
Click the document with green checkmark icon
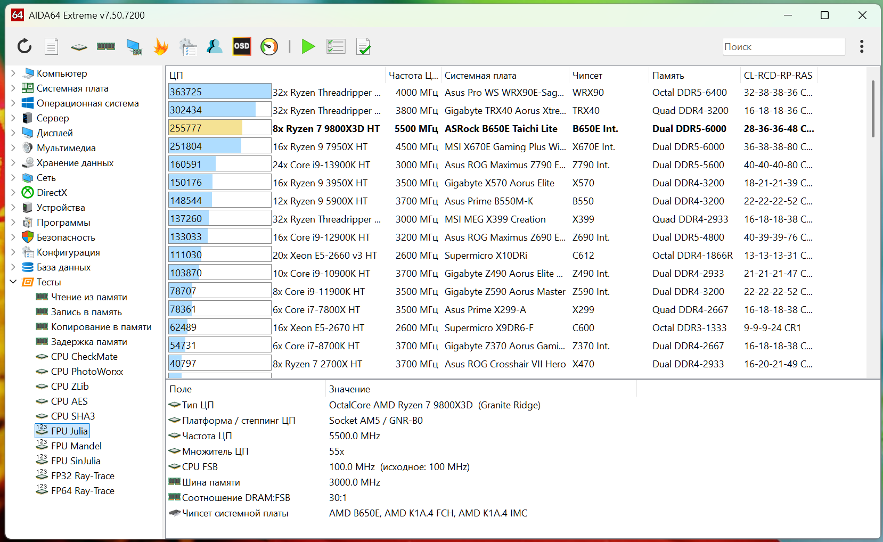(363, 47)
